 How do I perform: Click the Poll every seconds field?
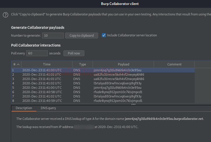37,53
